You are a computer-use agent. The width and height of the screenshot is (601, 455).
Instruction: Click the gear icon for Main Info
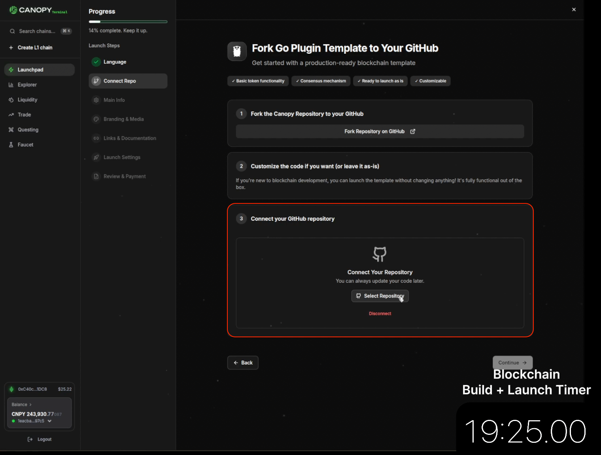click(x=96, y=100)
